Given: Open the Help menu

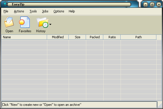Looking at the screenshot, I should coord(72,11).
